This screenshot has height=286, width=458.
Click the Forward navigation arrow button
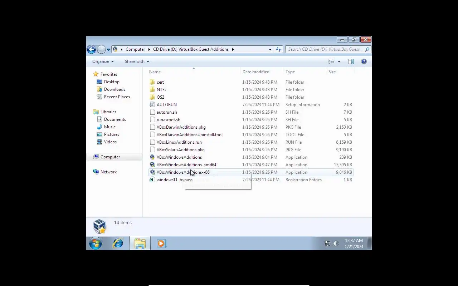click(101, 49)
